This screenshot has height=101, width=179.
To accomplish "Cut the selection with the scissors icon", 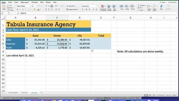I will click(x=8, y=5).
